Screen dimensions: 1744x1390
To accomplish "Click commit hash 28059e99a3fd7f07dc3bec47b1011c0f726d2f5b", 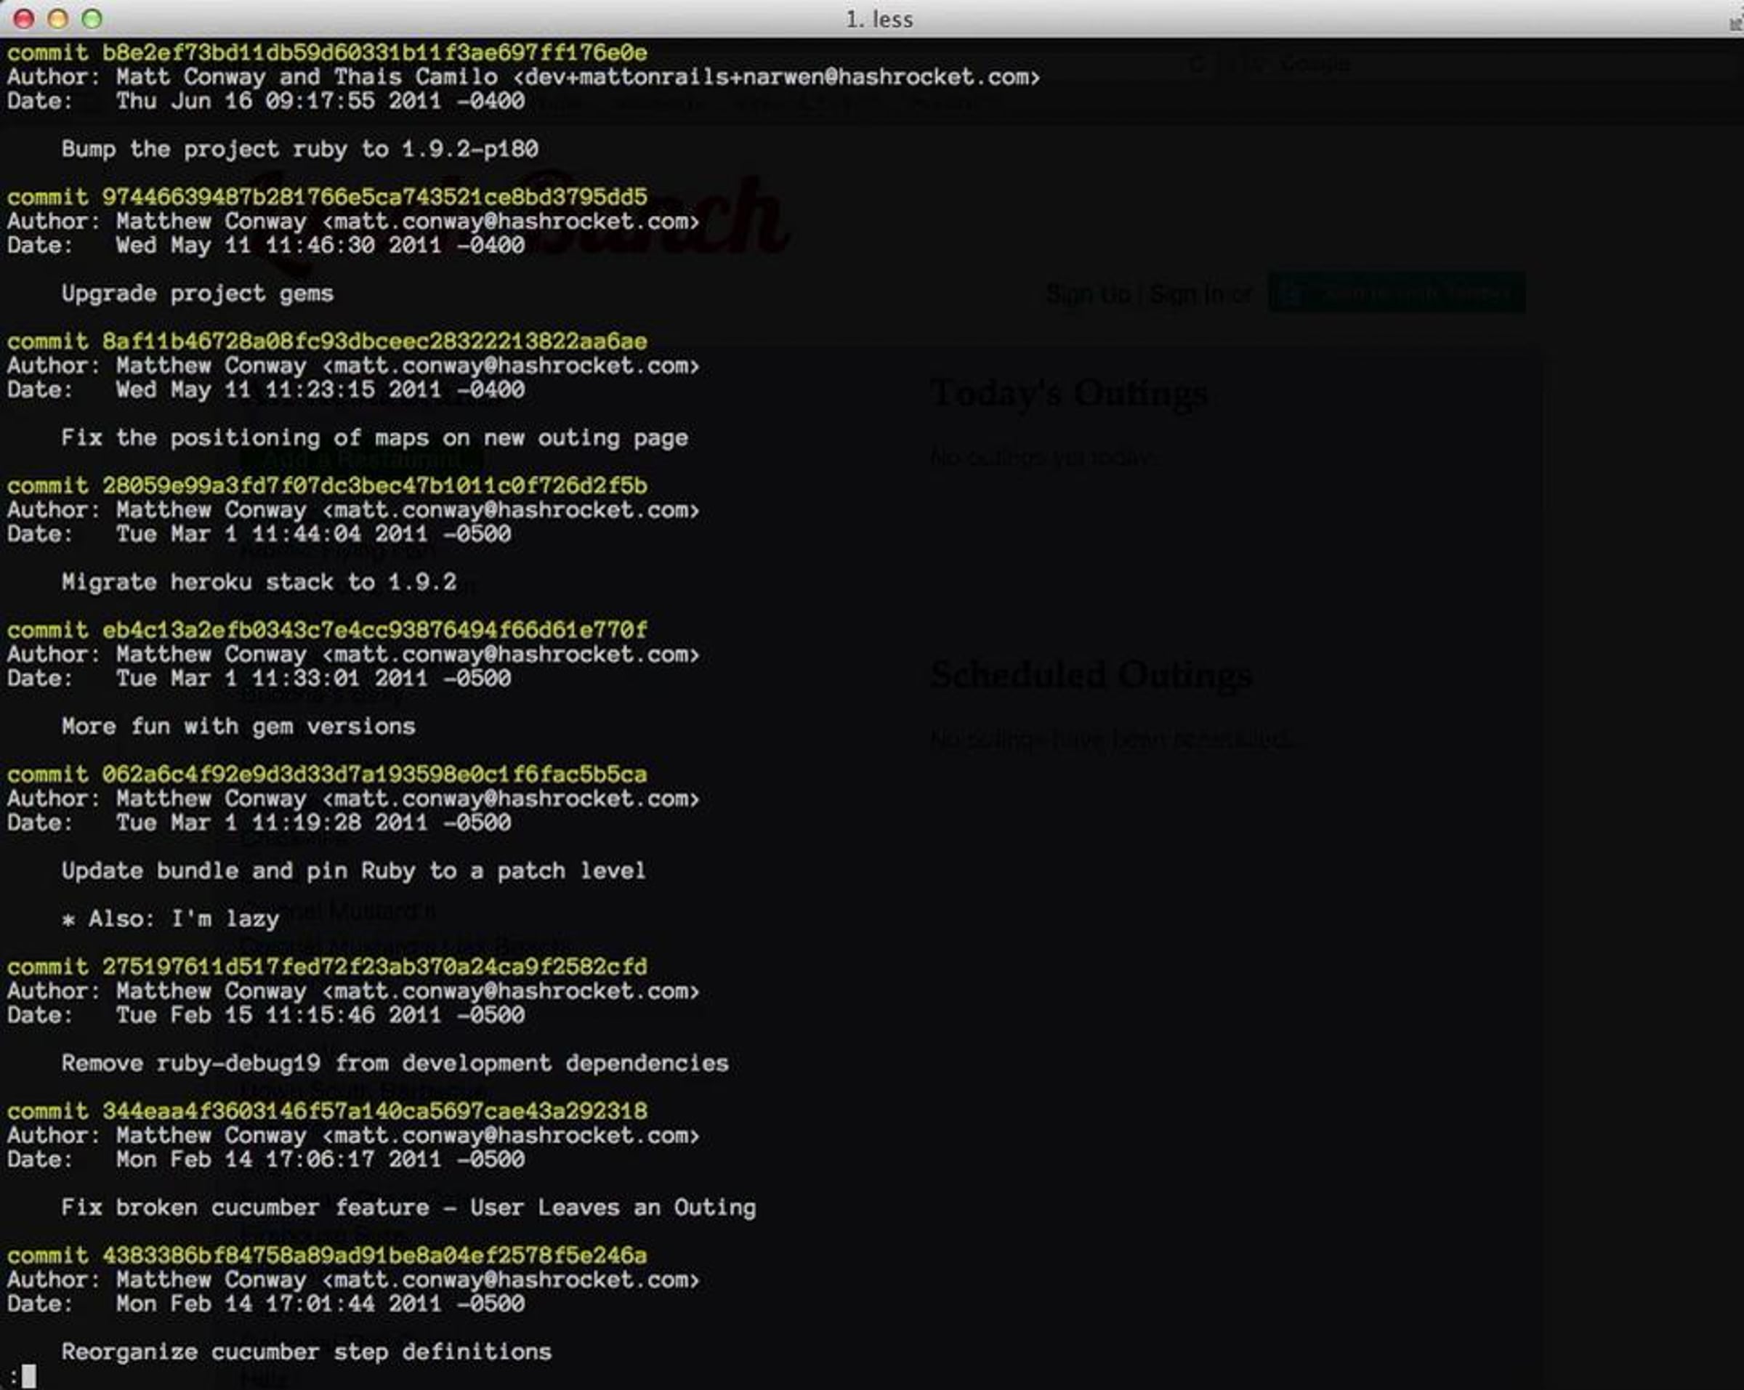I will click(x=374, y=486).
